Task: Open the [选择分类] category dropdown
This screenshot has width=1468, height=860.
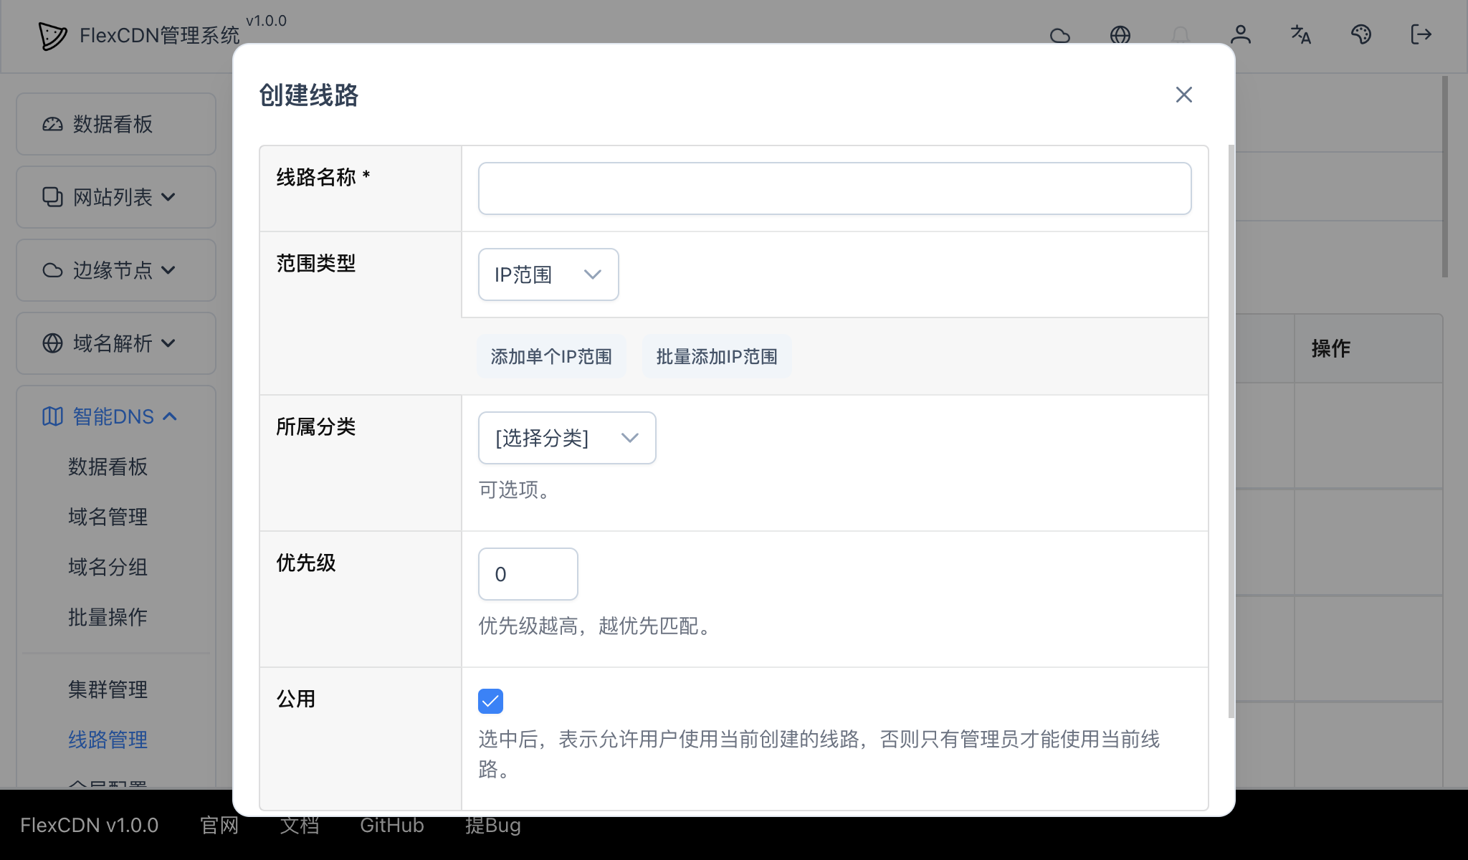Action: coord(566,438)
